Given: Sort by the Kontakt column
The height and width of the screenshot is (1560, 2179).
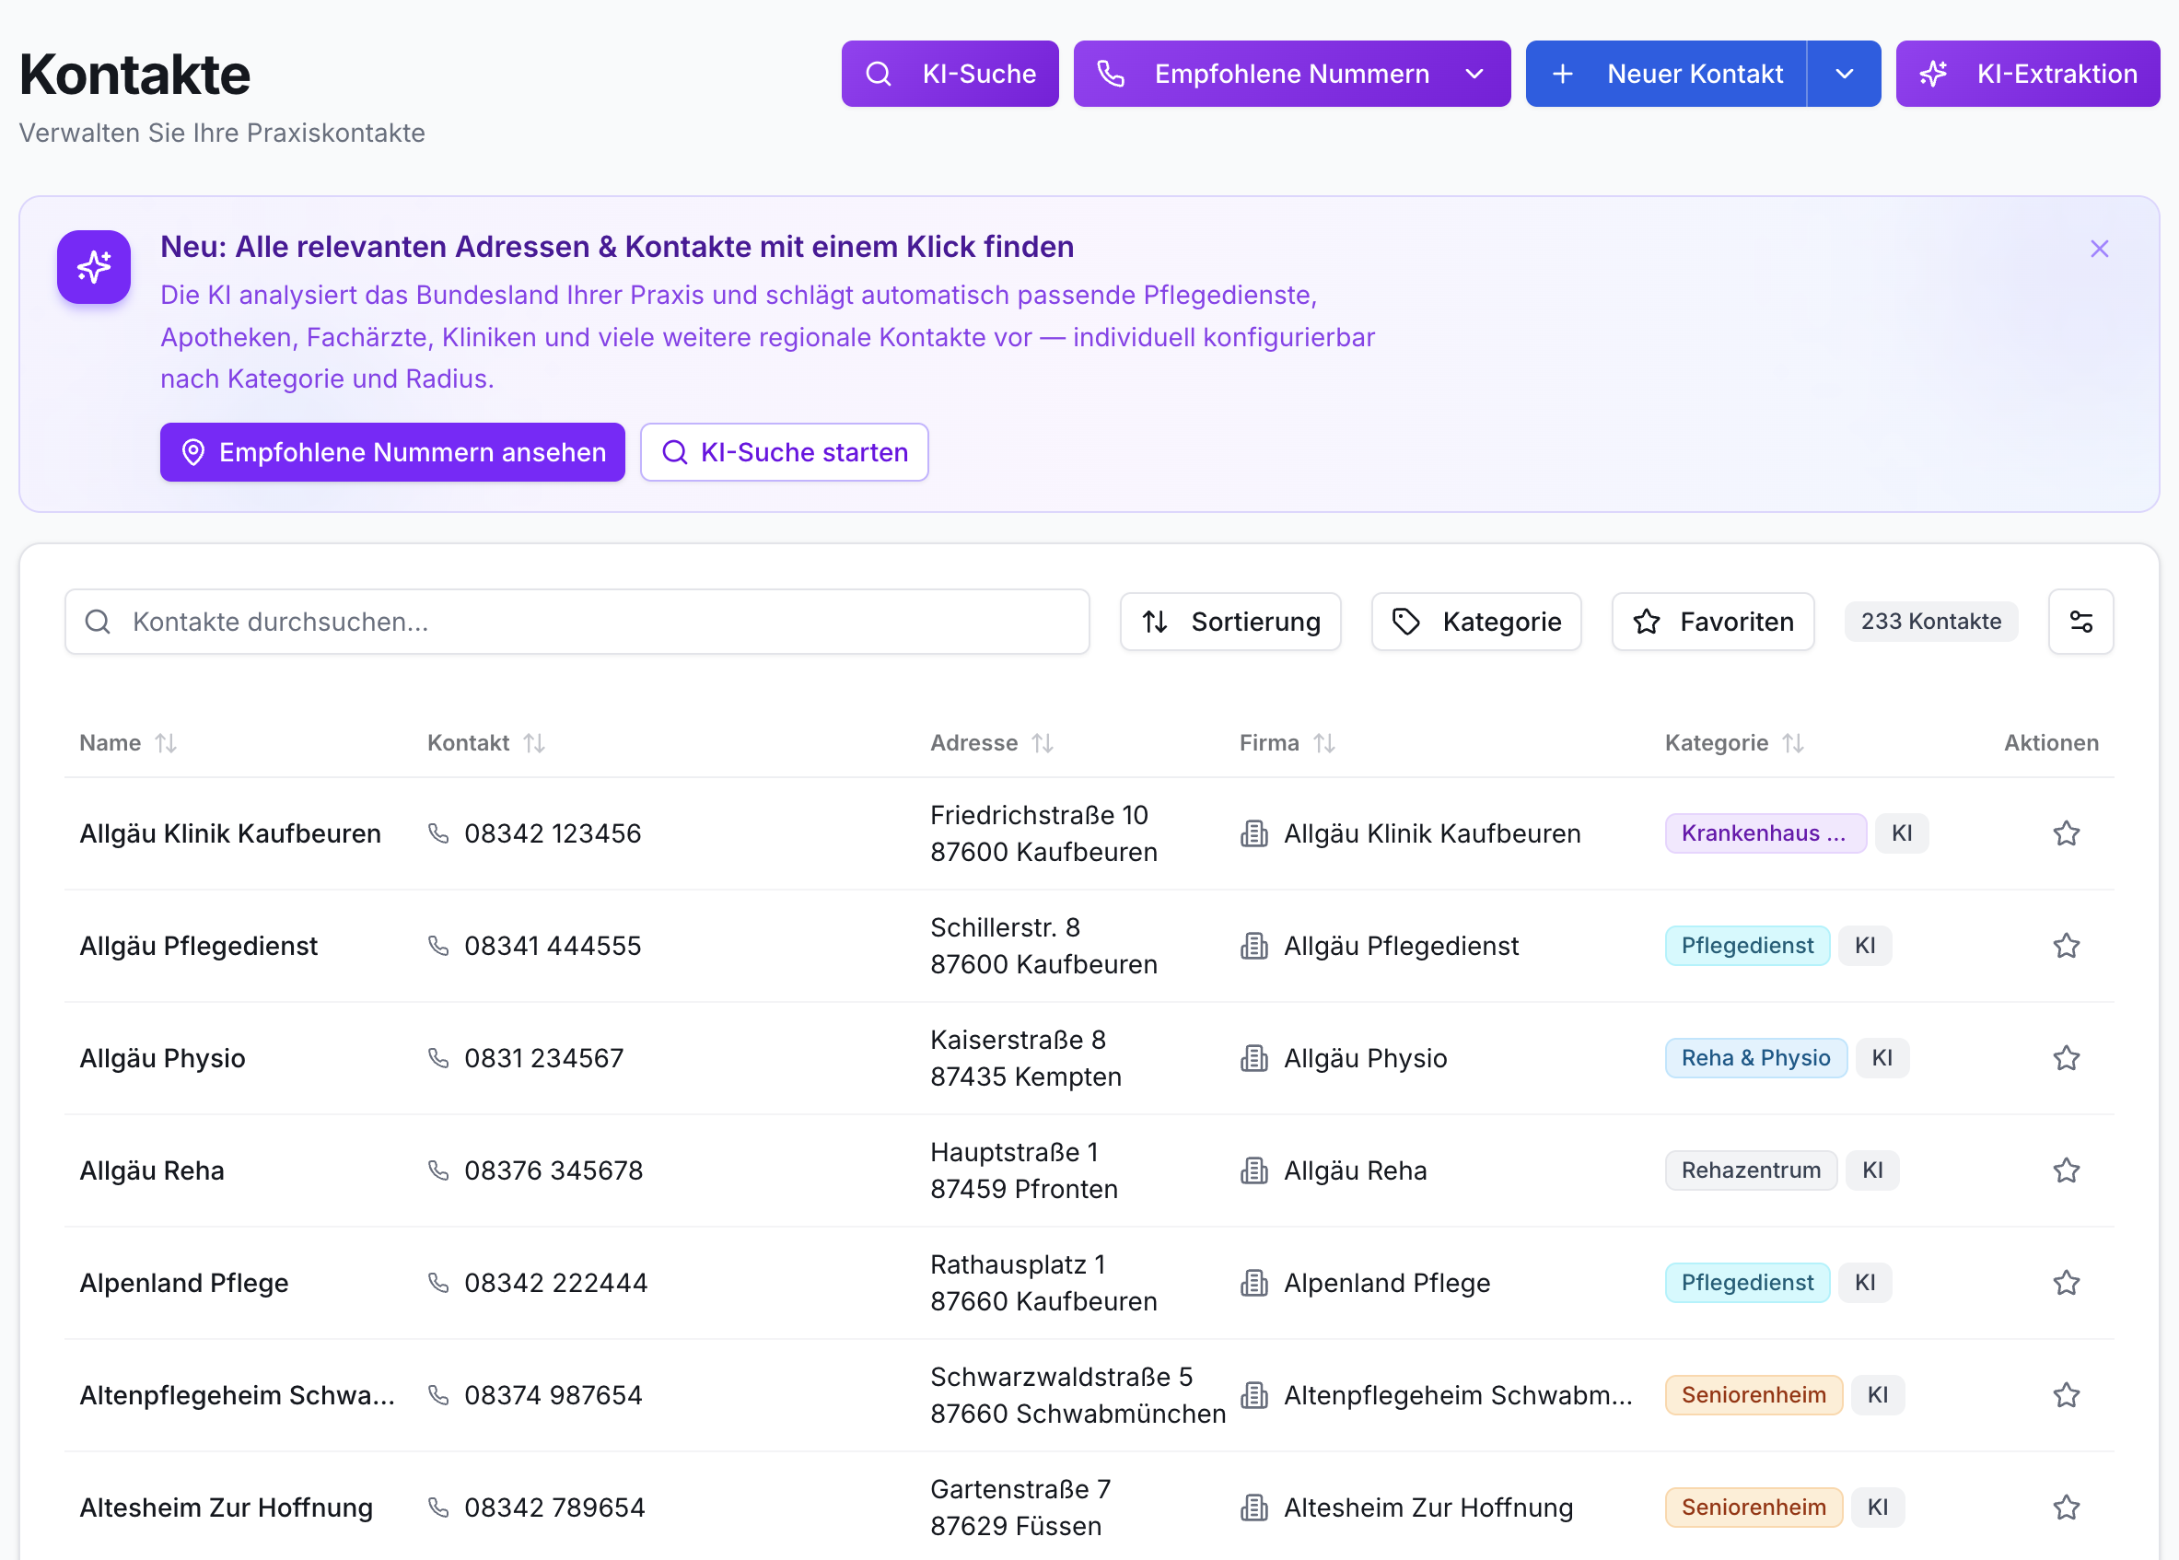Looking at the screenshot, I should 486,742.
